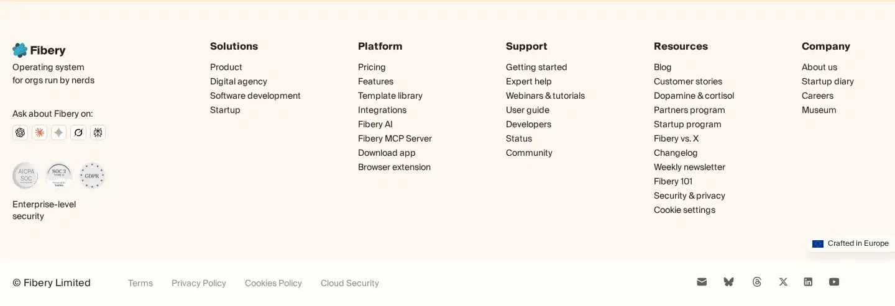895x306 pixels.
Task: Click Fibery 101 link
Action: tap(673, 181)
